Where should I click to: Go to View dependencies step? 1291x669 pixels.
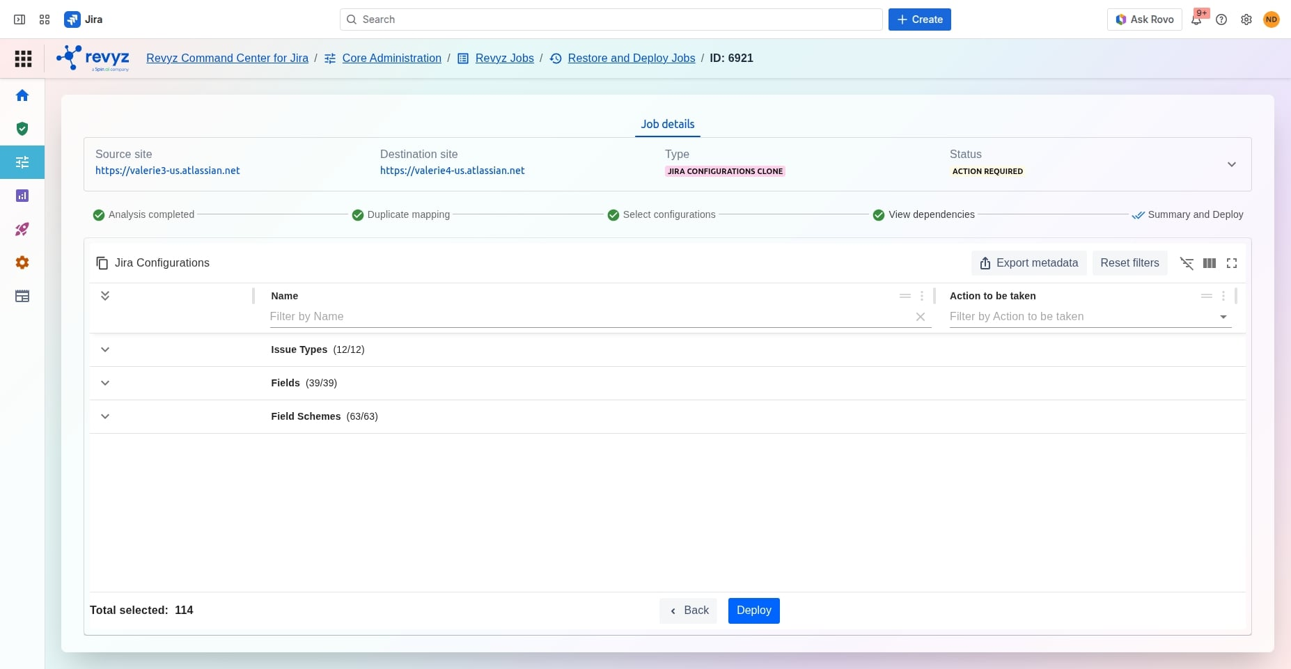(x=924, y=214)
